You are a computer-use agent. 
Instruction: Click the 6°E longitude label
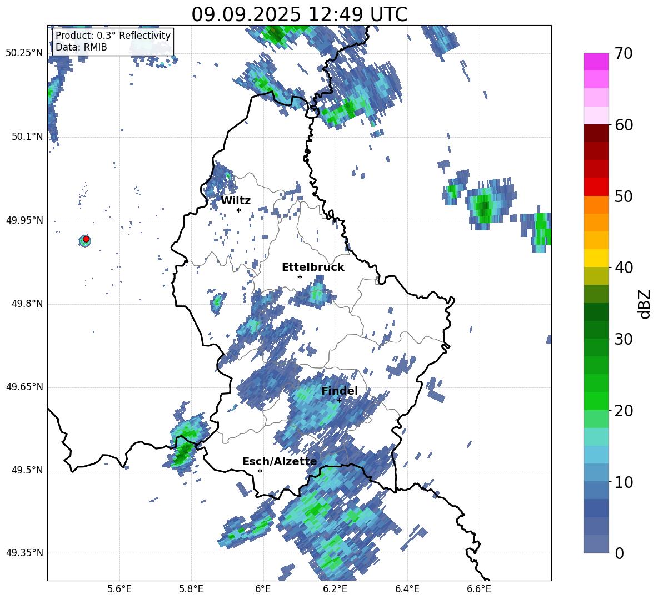(x=263, y=589)
